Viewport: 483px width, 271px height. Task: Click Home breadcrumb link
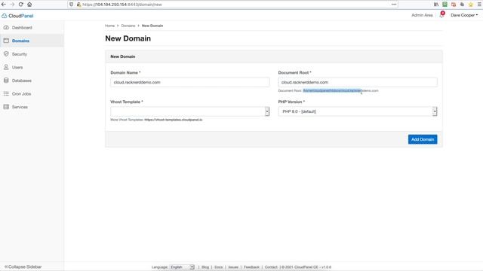click(x=109, y=26)
